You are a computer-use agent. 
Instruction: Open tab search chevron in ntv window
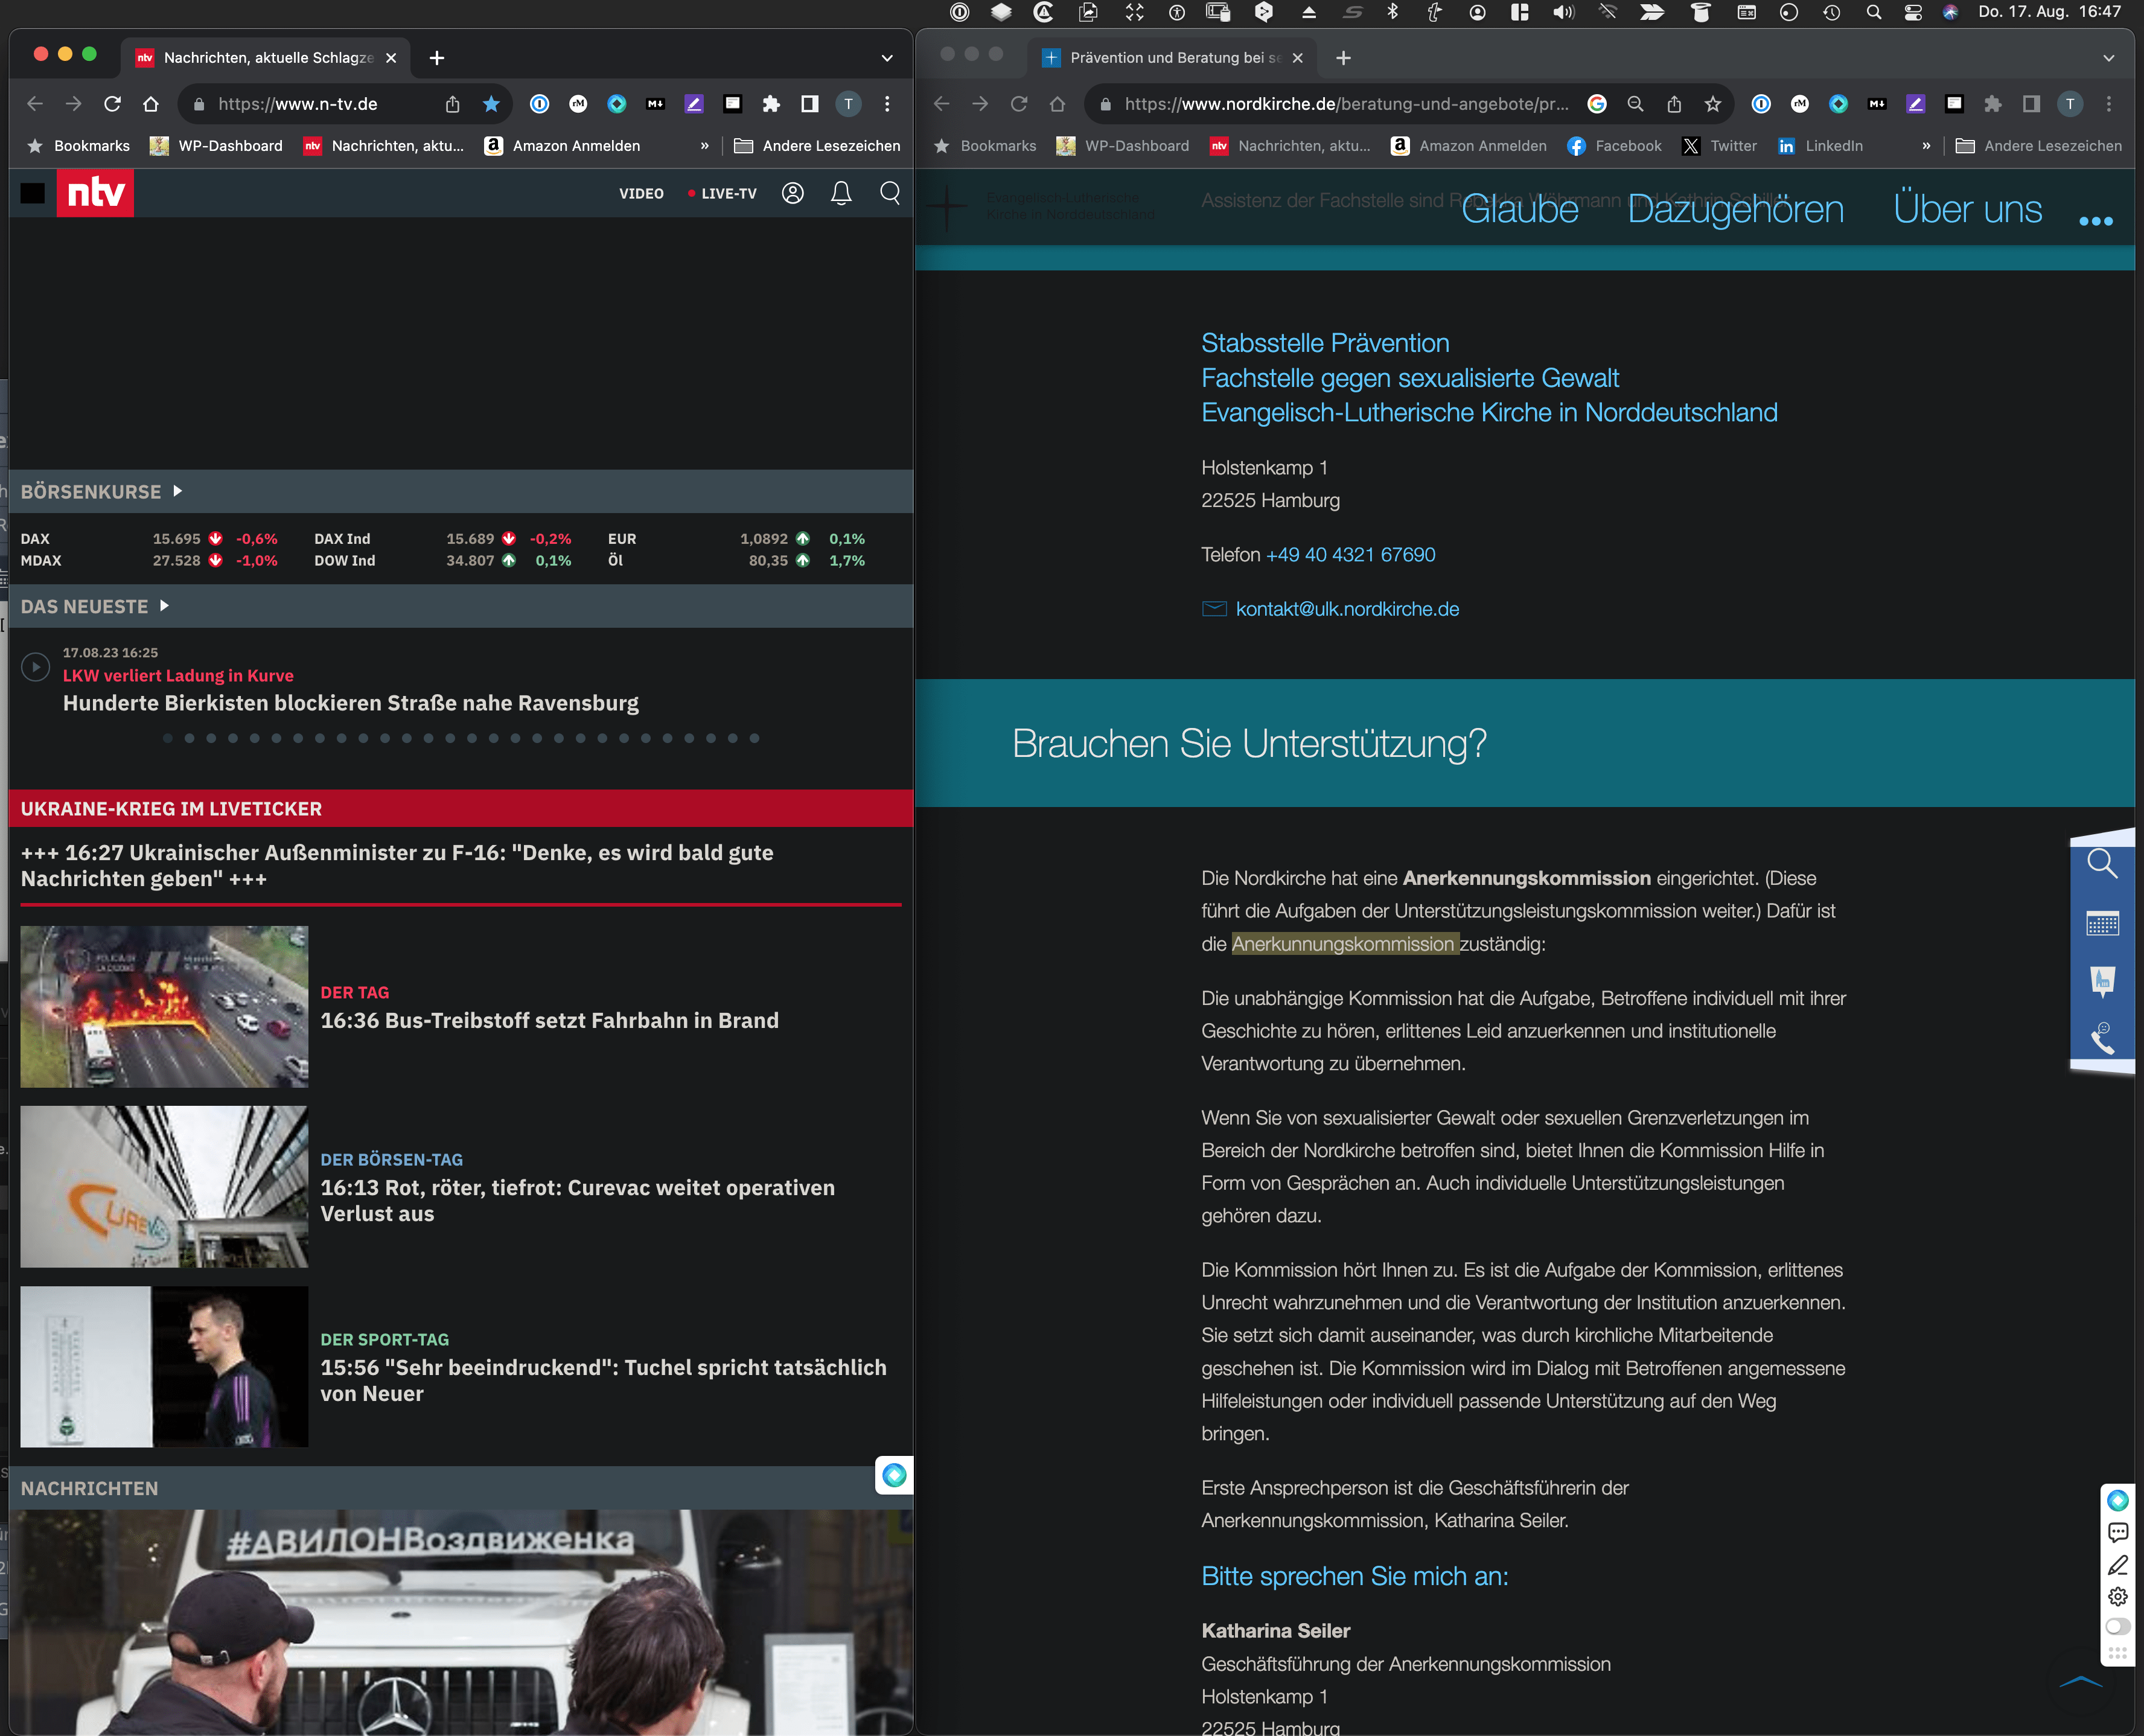(x=887, y=58)
